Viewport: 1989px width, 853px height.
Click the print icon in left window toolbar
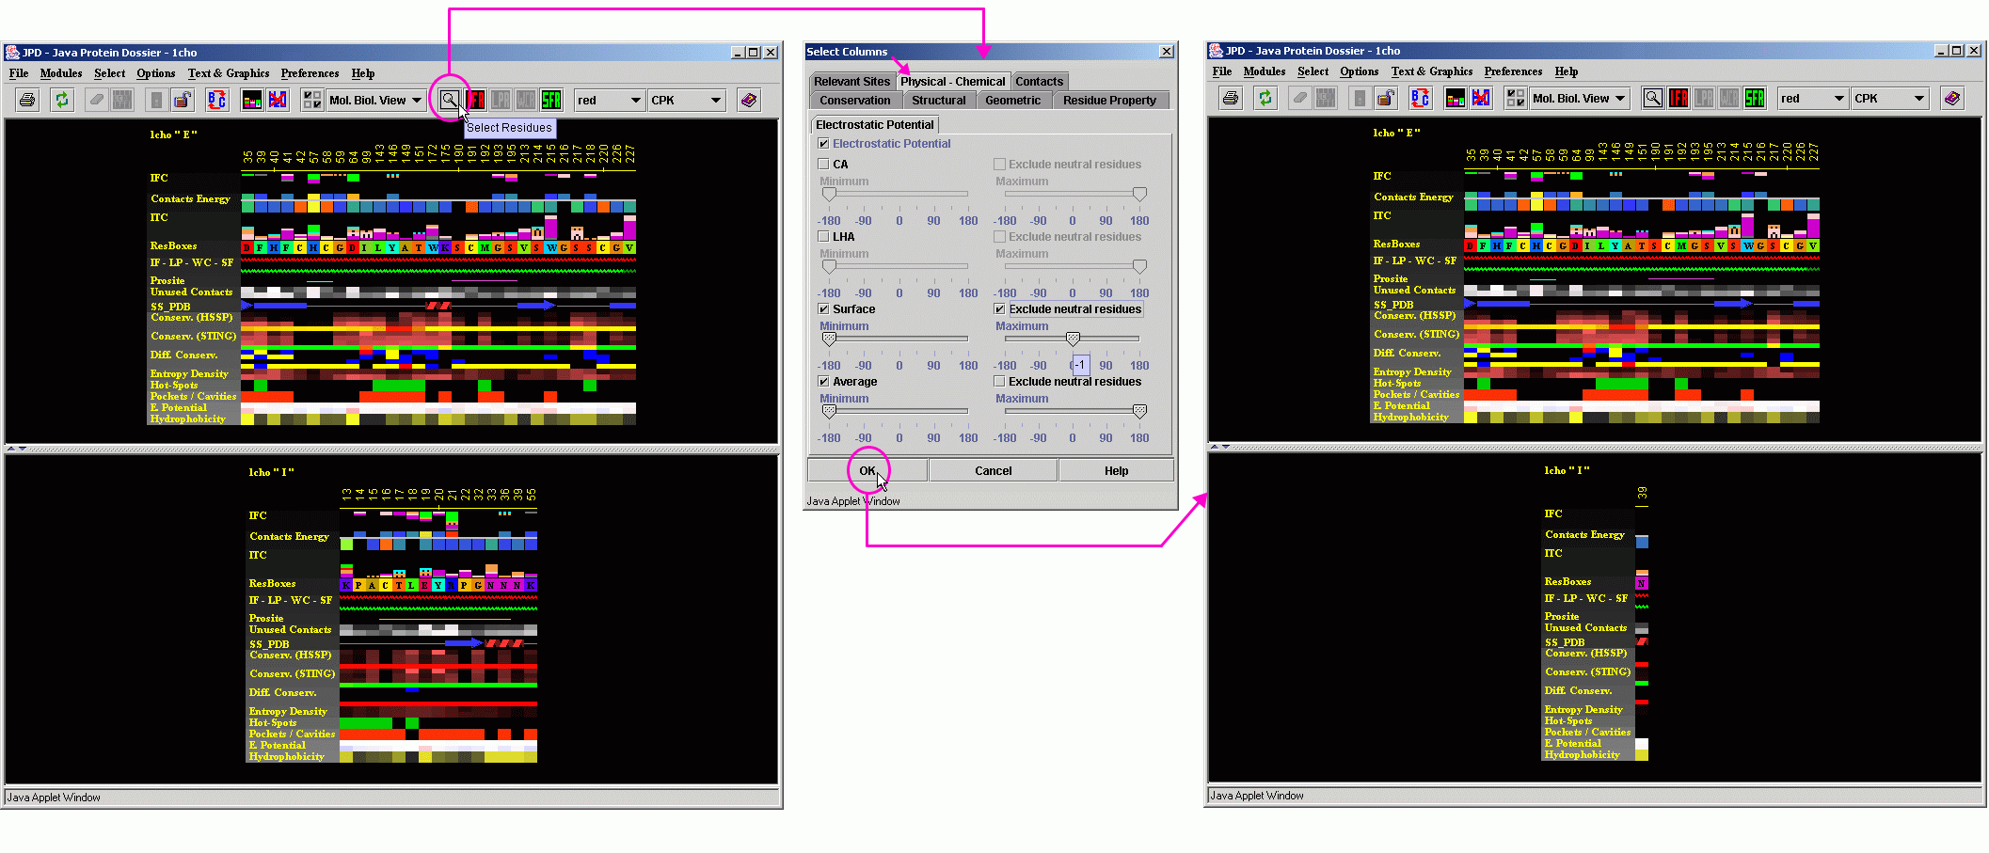(x=27, y=100)
